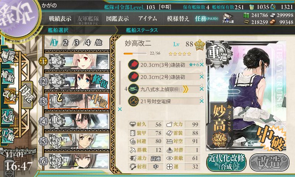Open the 入渠 repair dock sidebar icon
The width and height of the screenshot is (295, 177).
pyautogui.click(x=7, y=117)
